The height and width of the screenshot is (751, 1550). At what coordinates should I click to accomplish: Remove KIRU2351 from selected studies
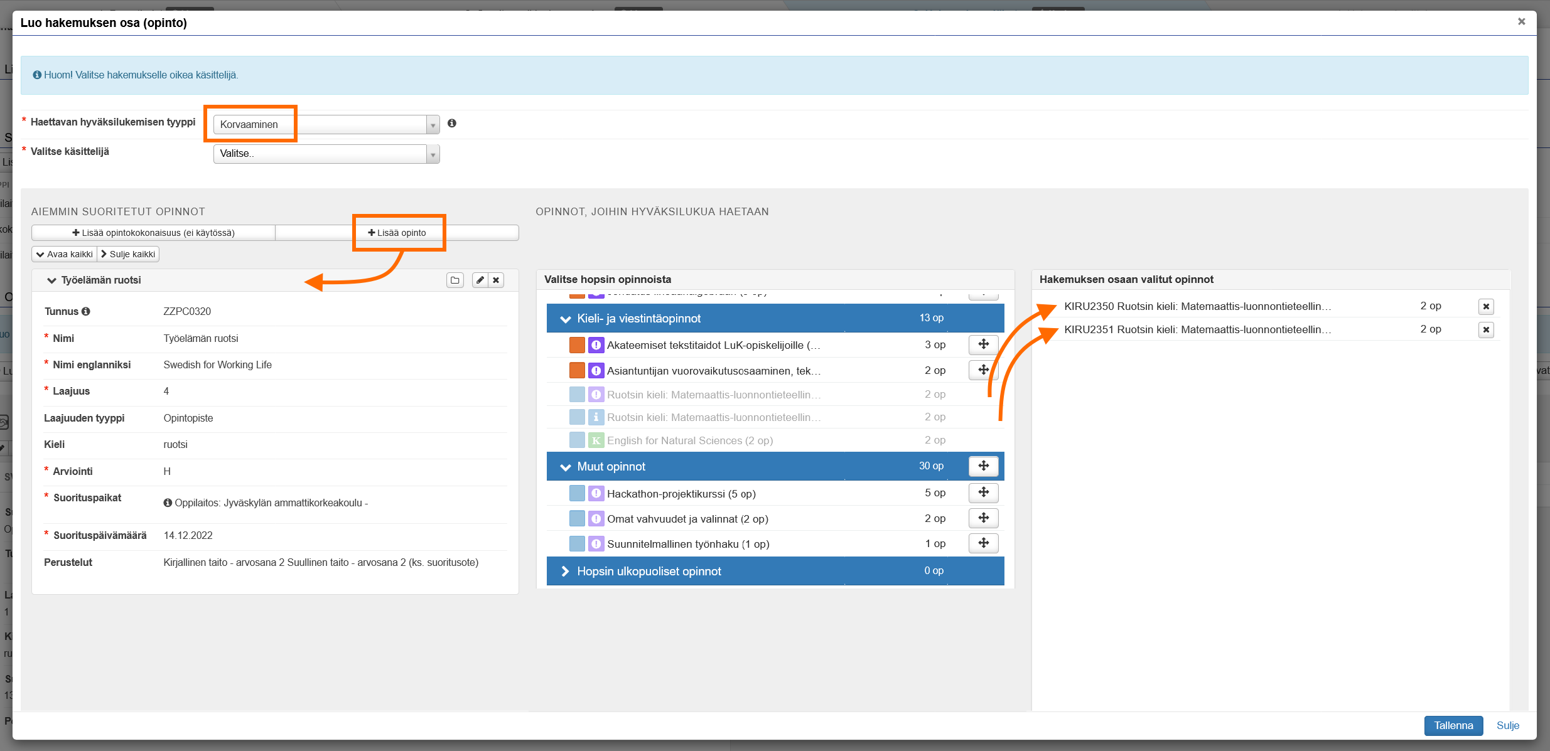click(x=1485, y=330)
